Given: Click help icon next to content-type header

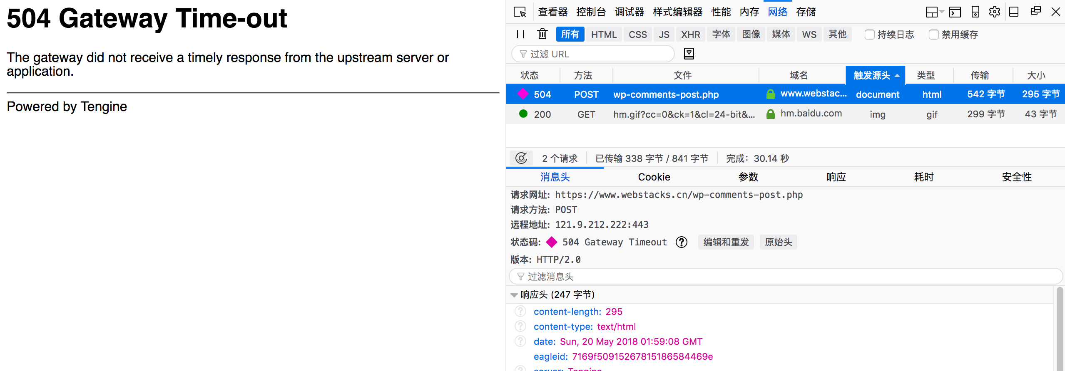Looking at the screenshot, I should (520, 326).
